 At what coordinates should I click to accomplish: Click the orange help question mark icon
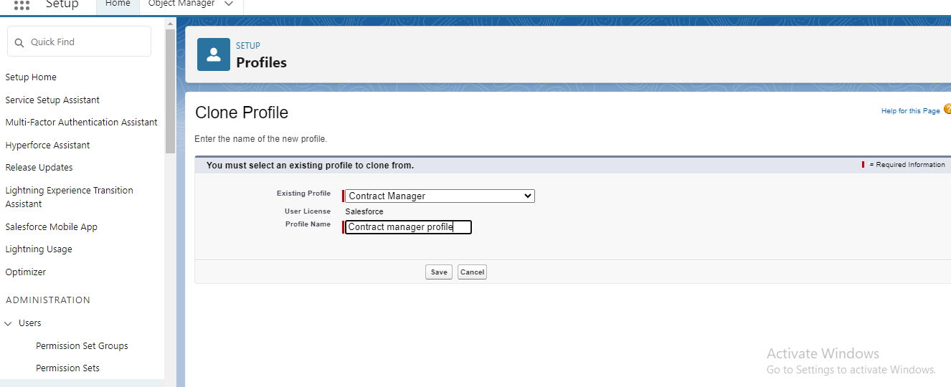tap(947, 109)
